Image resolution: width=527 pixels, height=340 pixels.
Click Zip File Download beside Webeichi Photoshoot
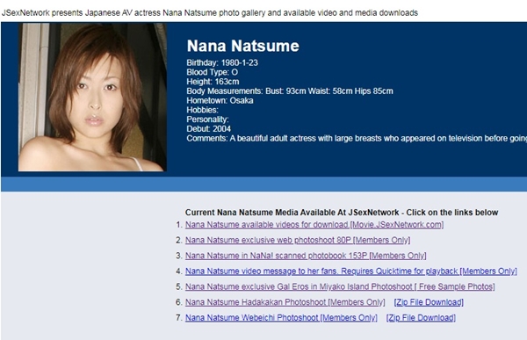coord(421,317)
